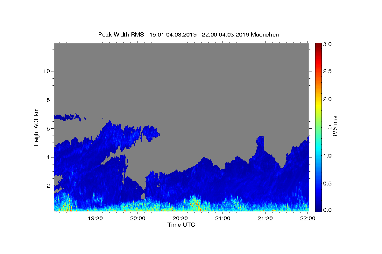Click the colorbar value 2.5

328,71
